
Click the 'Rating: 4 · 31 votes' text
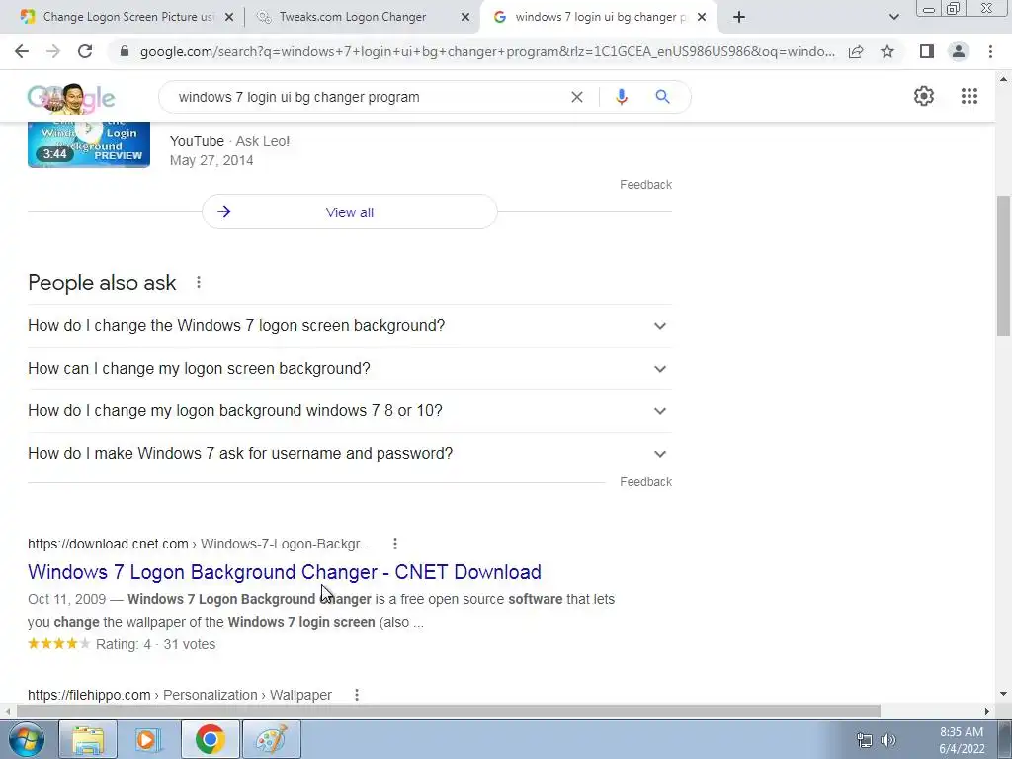[155, 644]
